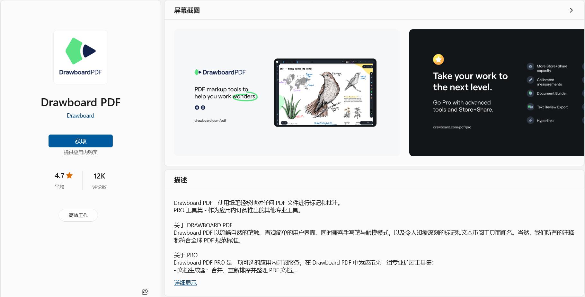Viewport: 585px width, 297px height.
Task: Click the star icon next to 4.7 rating
Action: [69, 175]
